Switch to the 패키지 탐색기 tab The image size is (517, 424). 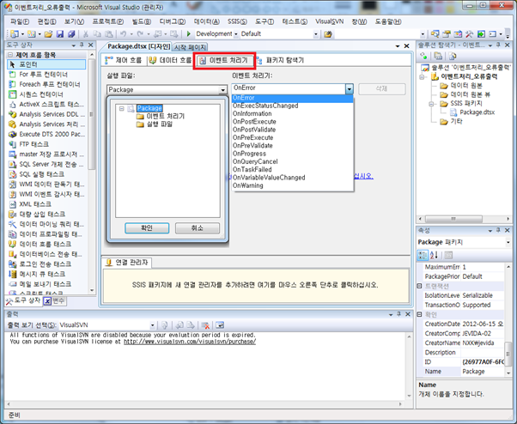[281, 60]
